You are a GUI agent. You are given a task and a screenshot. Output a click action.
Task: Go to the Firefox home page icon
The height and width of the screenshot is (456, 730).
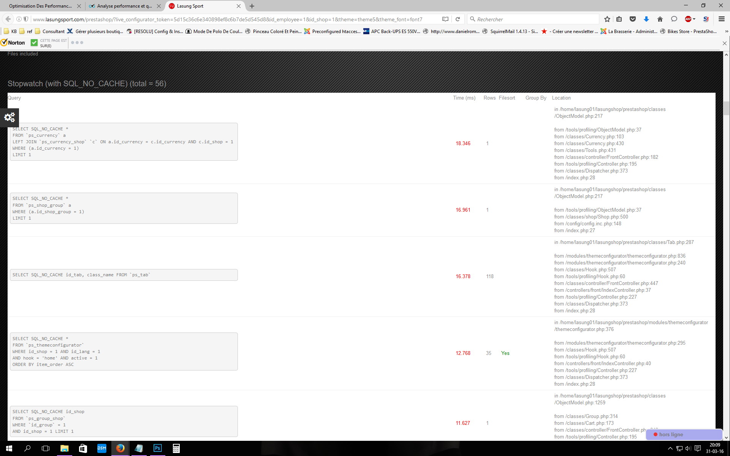(660, 19)
